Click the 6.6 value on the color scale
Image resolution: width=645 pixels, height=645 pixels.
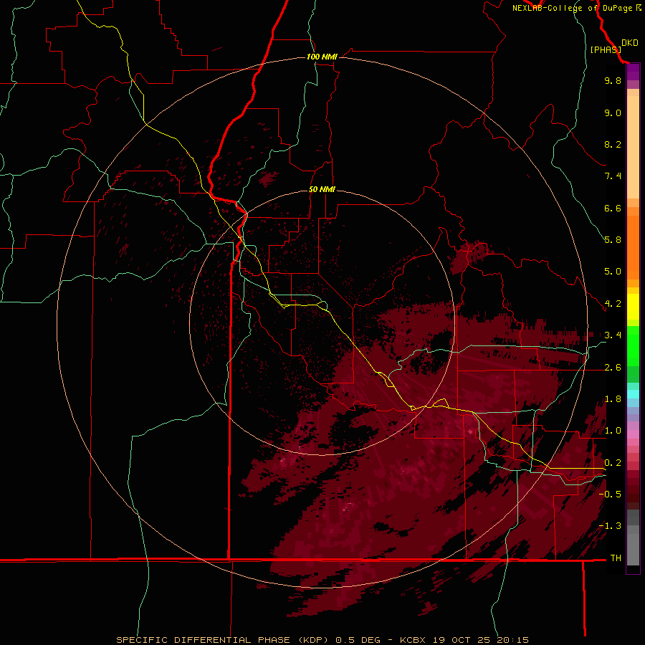(x=613, y=208)
